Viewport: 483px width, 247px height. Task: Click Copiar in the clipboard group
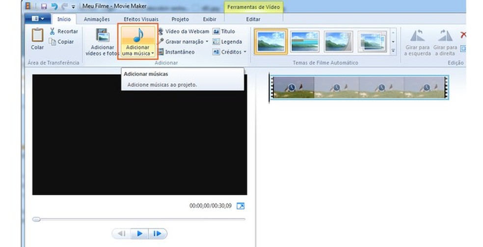[61, 42]
